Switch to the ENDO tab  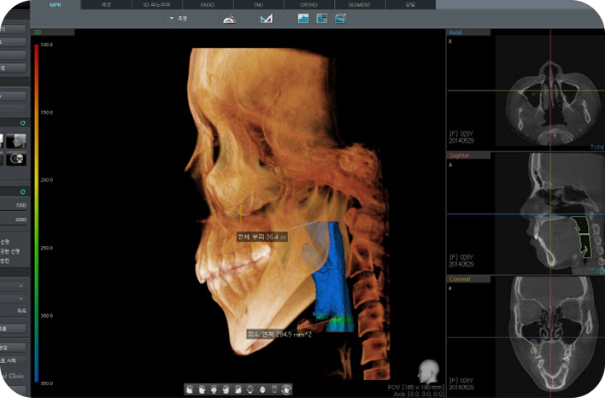coord(208,4)
